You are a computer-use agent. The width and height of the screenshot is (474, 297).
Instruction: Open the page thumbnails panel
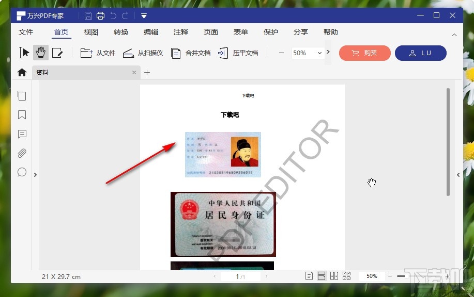(x=22, y=95)
